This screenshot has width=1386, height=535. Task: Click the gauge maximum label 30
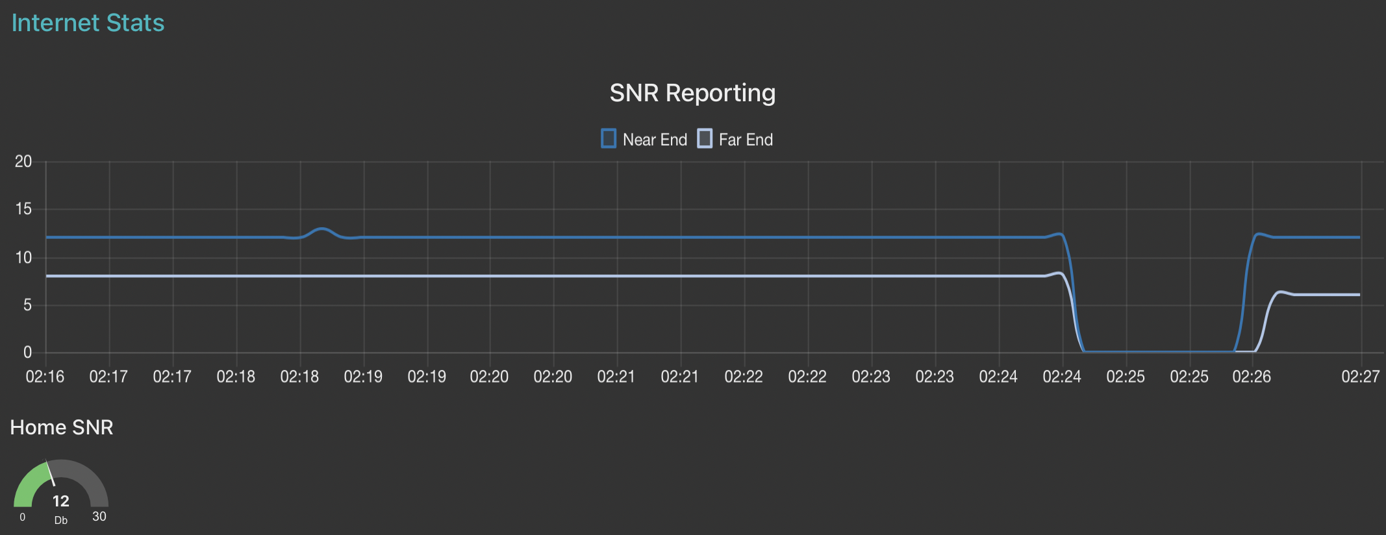tap(99, 517)
